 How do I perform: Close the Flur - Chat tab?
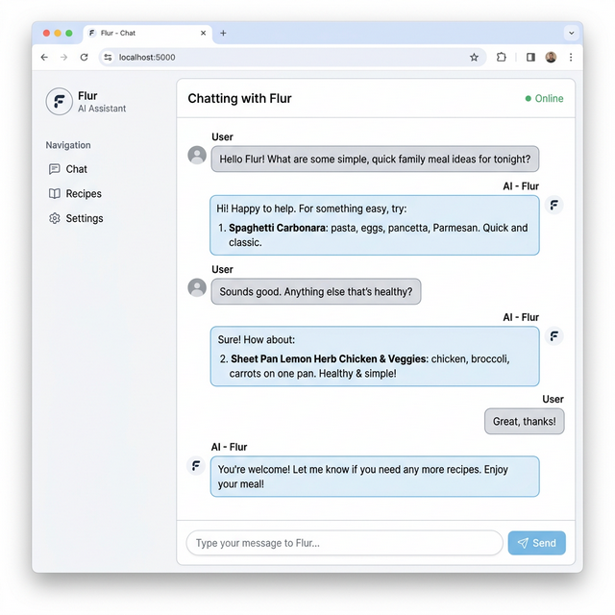(203, 33)
